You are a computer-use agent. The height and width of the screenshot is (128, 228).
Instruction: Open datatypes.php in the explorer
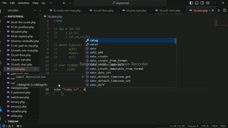click(x=20, y=88)
